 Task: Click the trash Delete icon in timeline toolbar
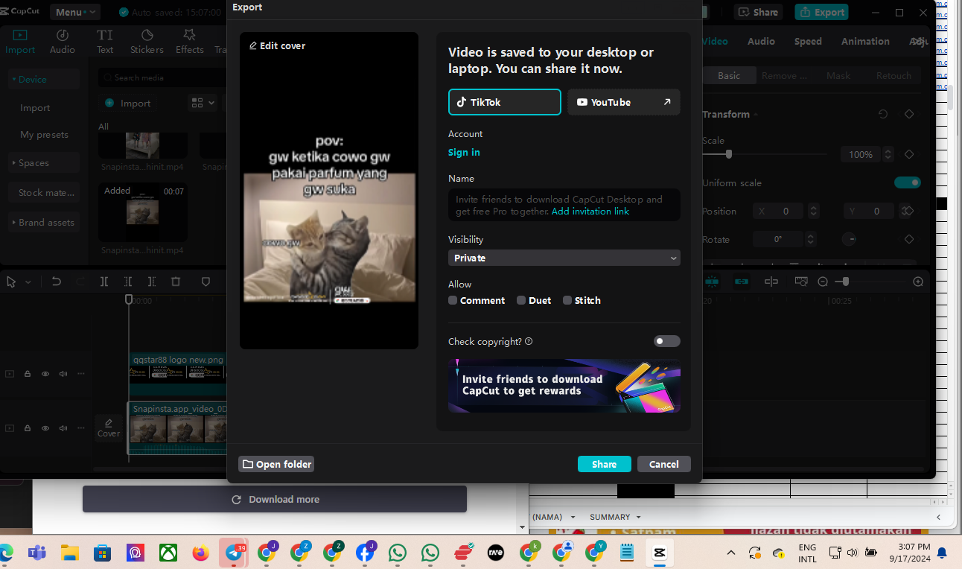coord(176,282)
